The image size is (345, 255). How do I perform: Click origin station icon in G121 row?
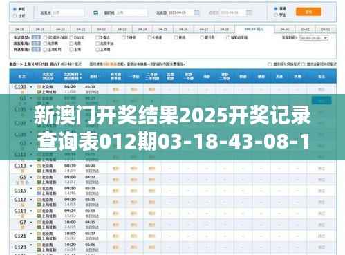coord(39,234)
